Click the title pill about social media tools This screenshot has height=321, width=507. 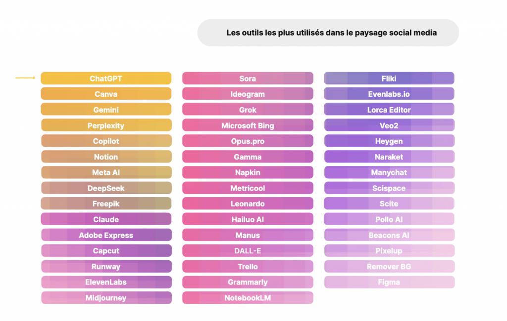[328, 33]
